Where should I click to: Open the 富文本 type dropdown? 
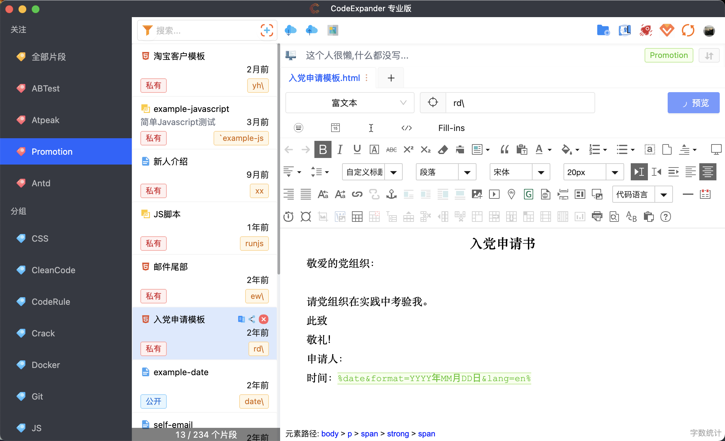(350, 103)
